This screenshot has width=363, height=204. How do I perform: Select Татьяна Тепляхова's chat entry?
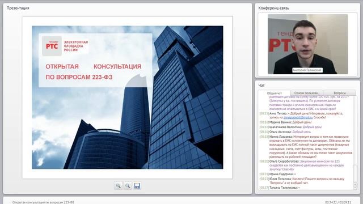coord(280,188)
